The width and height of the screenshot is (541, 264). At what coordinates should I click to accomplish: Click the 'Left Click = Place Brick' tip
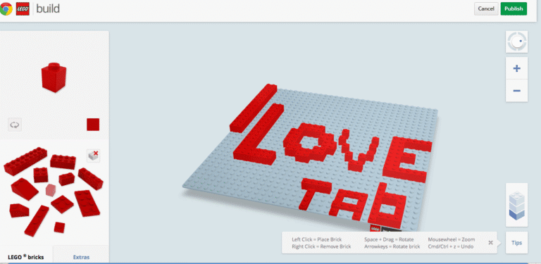click(317, 239)
